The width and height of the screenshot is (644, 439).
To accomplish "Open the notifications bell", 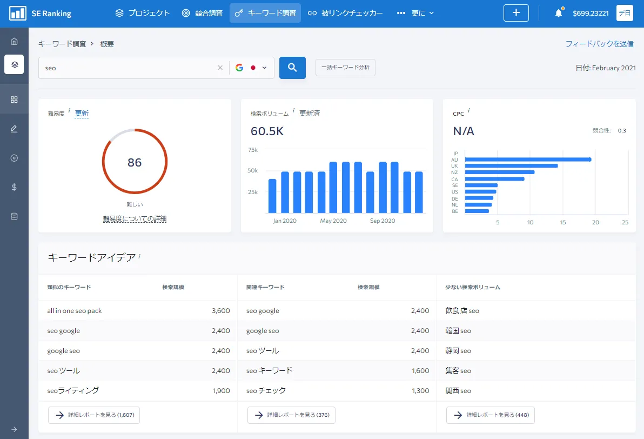I will (x=559, y=13).
